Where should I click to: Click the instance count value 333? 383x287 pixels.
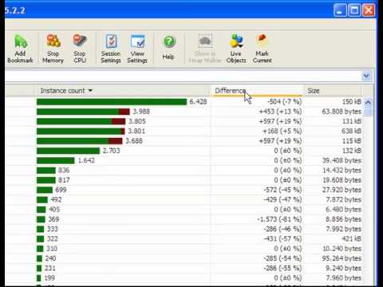point(53,229)
